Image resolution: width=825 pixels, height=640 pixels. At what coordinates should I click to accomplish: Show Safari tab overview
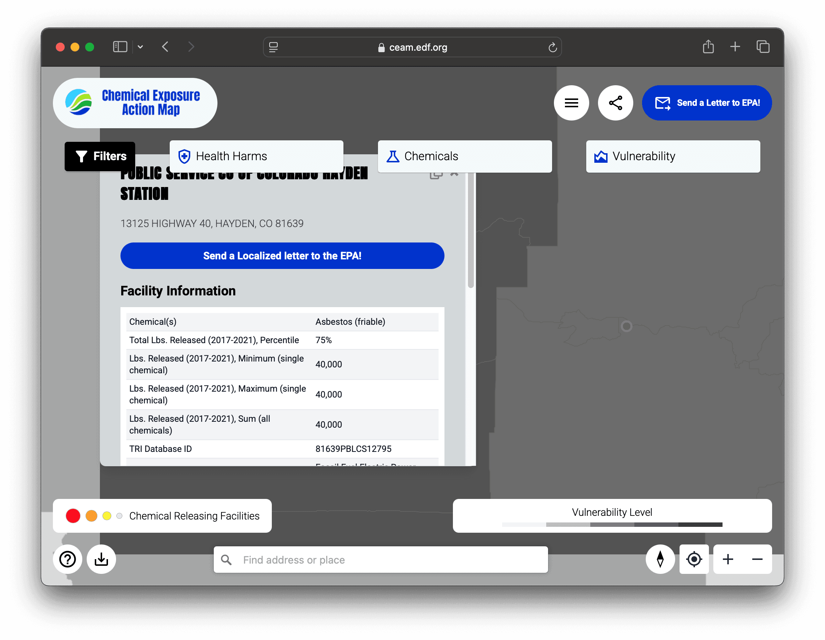click(763, 47)
